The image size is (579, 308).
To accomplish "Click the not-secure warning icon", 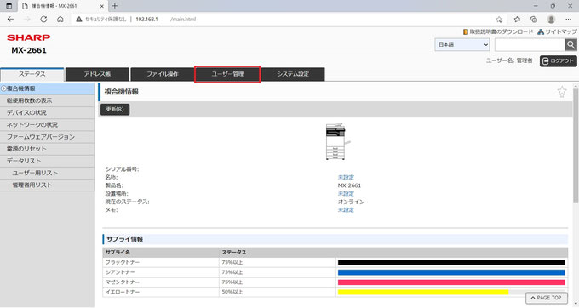I will pos(78,20).
